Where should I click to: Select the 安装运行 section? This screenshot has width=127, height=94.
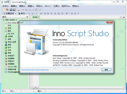11,56
